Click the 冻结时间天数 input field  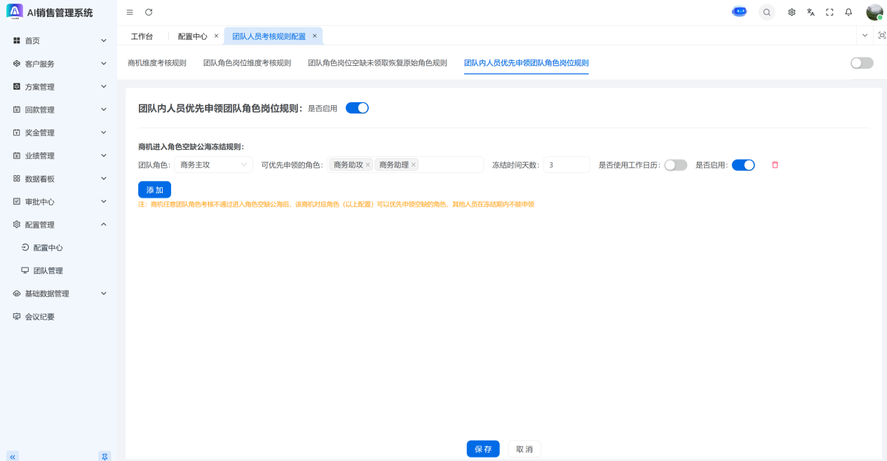click(567, 165)
